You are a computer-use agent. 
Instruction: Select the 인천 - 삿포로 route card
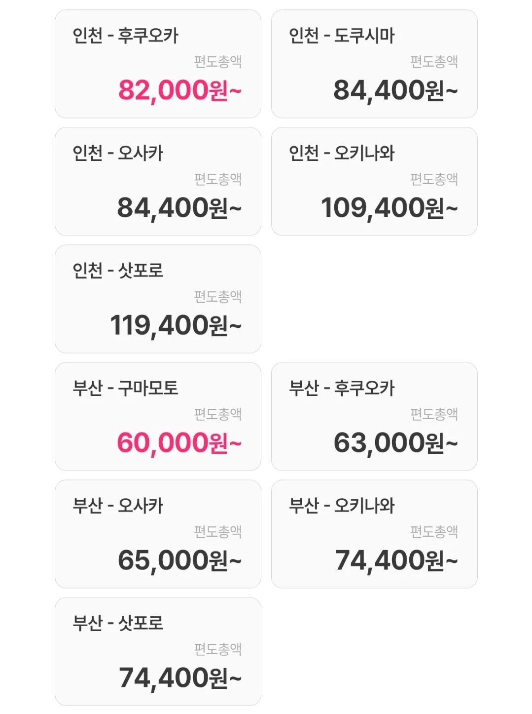tap(158, 299)
